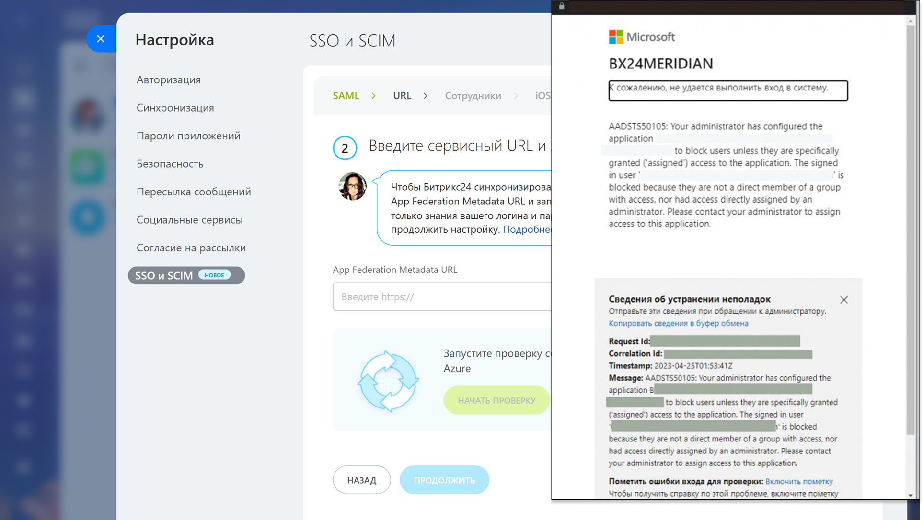923x520 pixels.
Task: Open Синхронизация settings section
Action: (175, 108)
